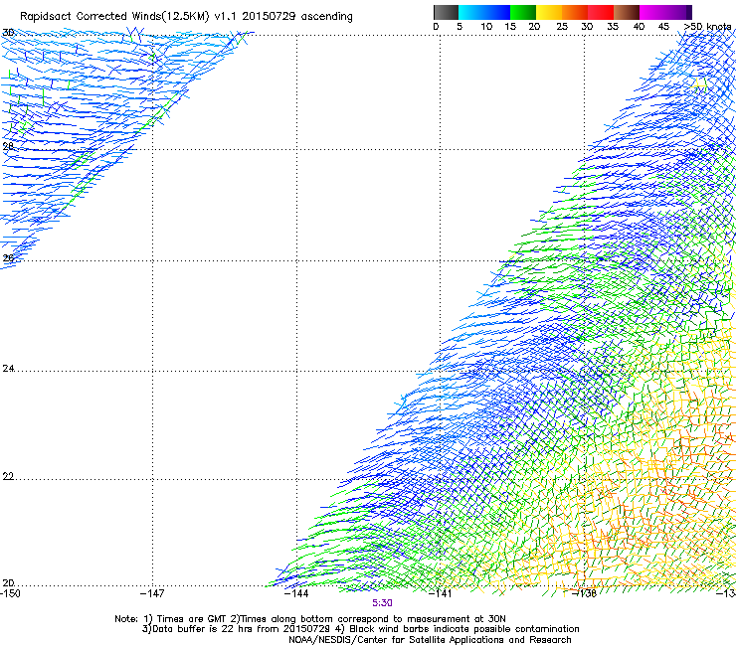Click the '40' label under color scale
This screenshot has height=646, width=736.
[x=639, y=27]
